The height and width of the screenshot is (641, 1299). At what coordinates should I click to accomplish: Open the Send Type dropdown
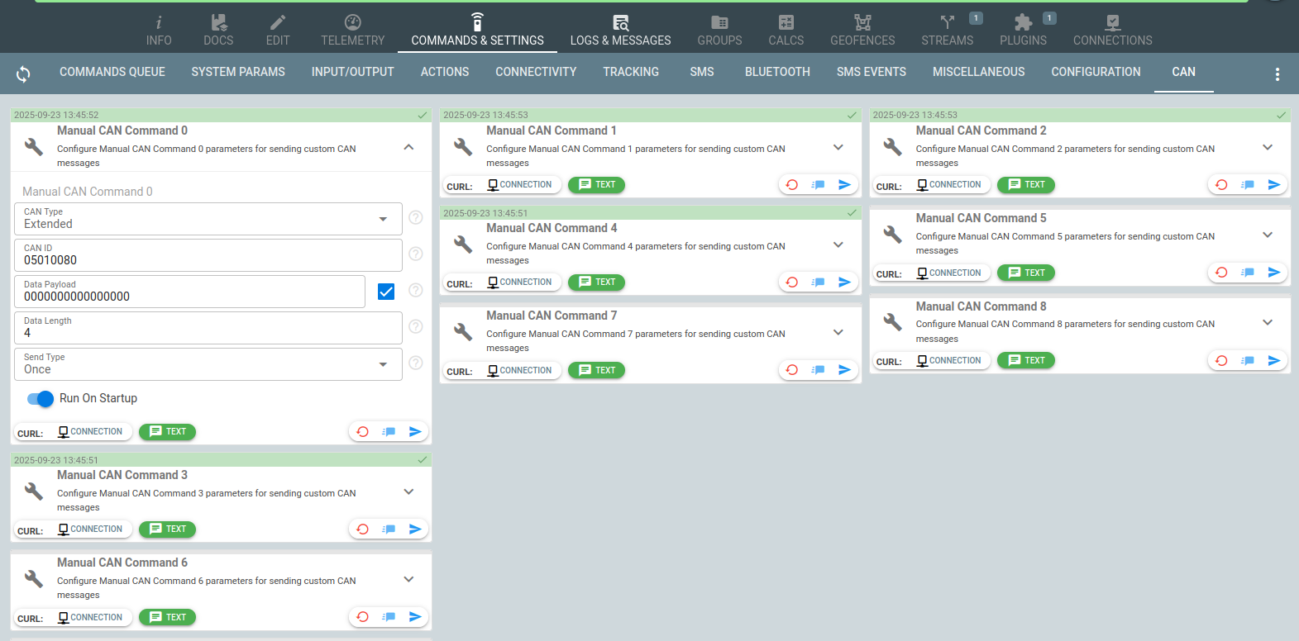point(208,364)
